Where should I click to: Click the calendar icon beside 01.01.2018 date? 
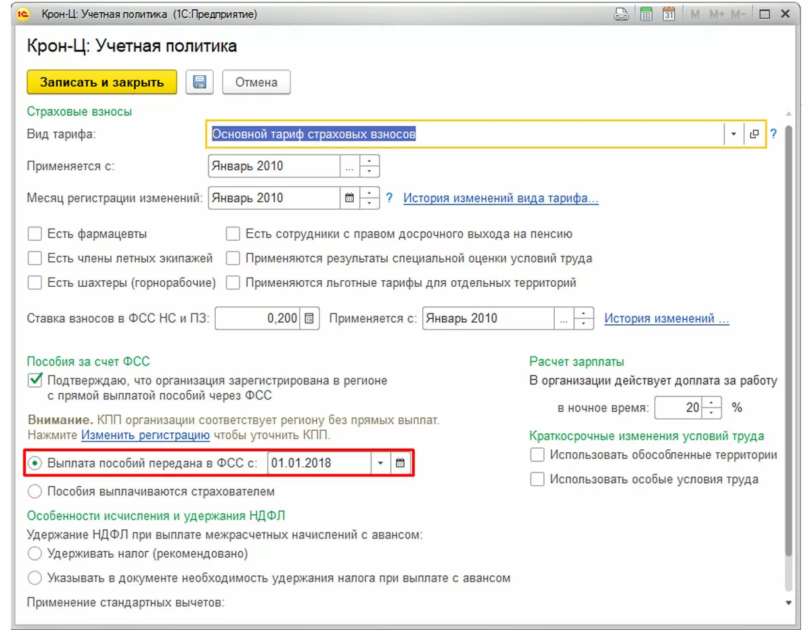point(401,463)
